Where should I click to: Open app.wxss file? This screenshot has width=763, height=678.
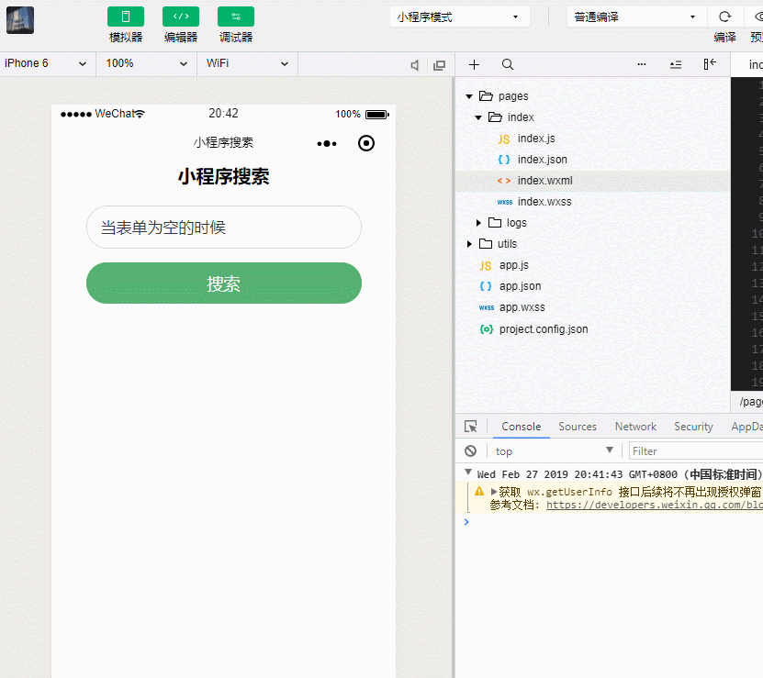(522, 307)
